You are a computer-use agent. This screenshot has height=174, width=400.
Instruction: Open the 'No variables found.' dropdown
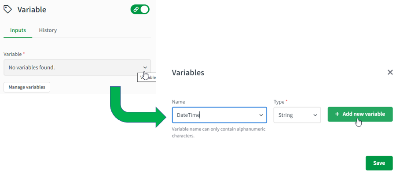77,67
